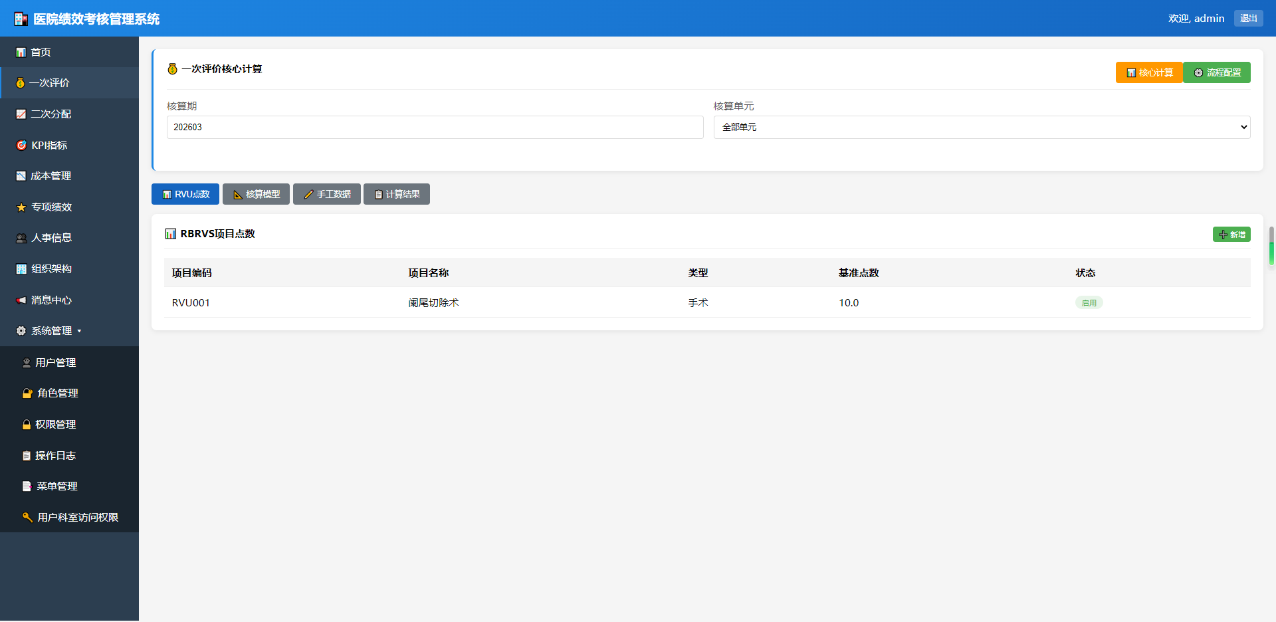Open 人事信息 using its people icon
The height and width of the screenshot is (622, 1276).
click(21, 238)
